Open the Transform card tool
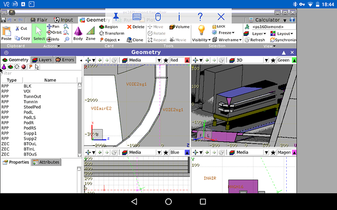 point(112,33)
